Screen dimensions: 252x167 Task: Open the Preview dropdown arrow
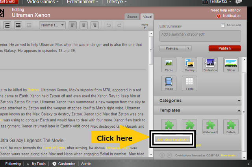click(x=188, y=48)
